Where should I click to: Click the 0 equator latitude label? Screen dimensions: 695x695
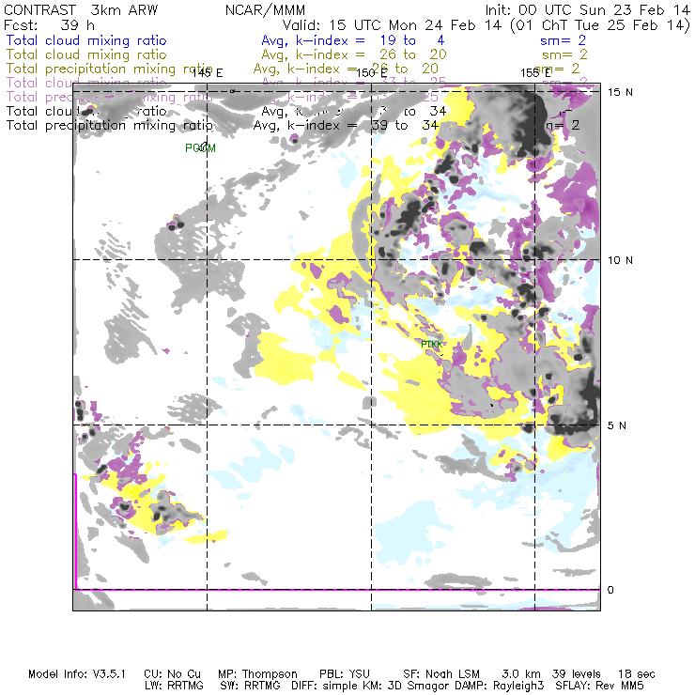(610, 590)
